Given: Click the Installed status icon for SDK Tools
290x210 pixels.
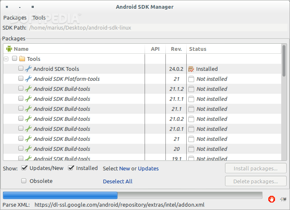Looking at the screenshot, I should [191, 69].
